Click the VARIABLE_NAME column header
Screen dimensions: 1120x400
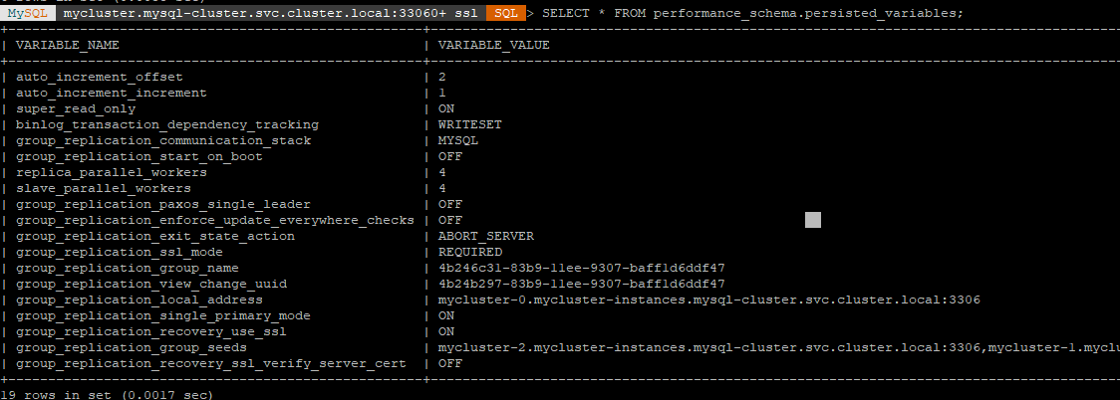click(x=67, y=45)
